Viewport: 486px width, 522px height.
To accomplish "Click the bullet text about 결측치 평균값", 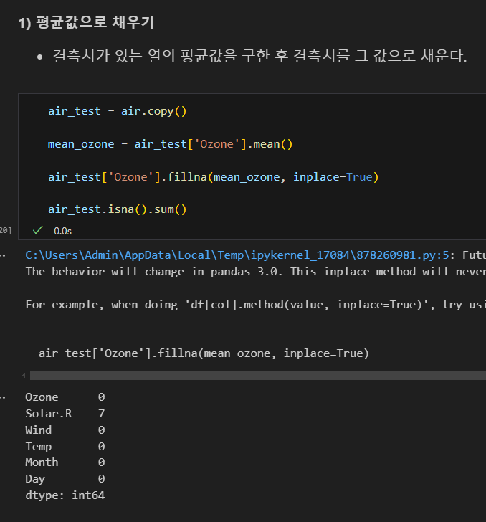I will 260,56.
